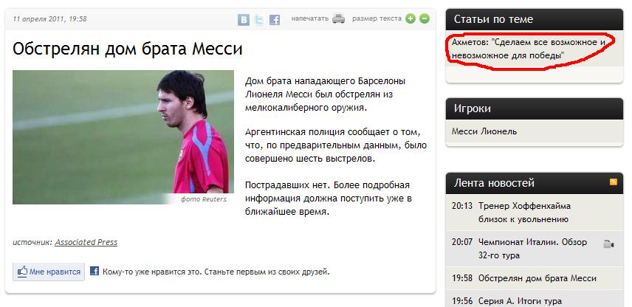Open news Тренер Хоффенхайма близок к увольнению
The image size is (632, 307).
point(524,213)
